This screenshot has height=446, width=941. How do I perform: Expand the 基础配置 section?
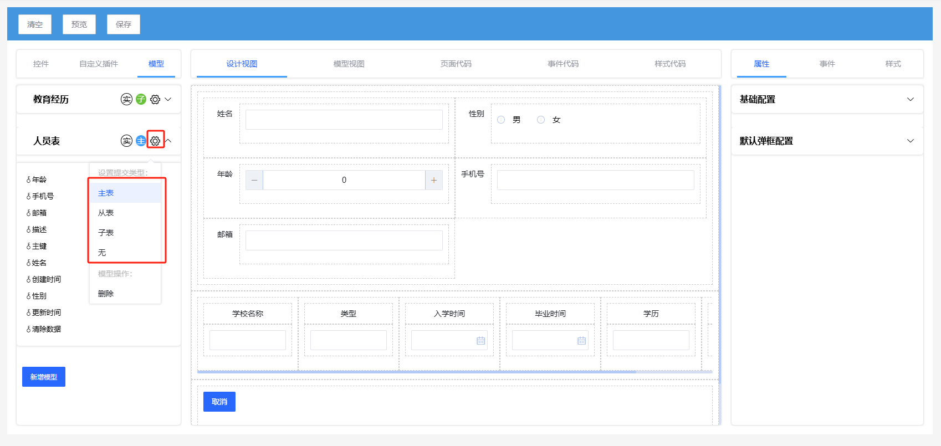pos(910,99)
